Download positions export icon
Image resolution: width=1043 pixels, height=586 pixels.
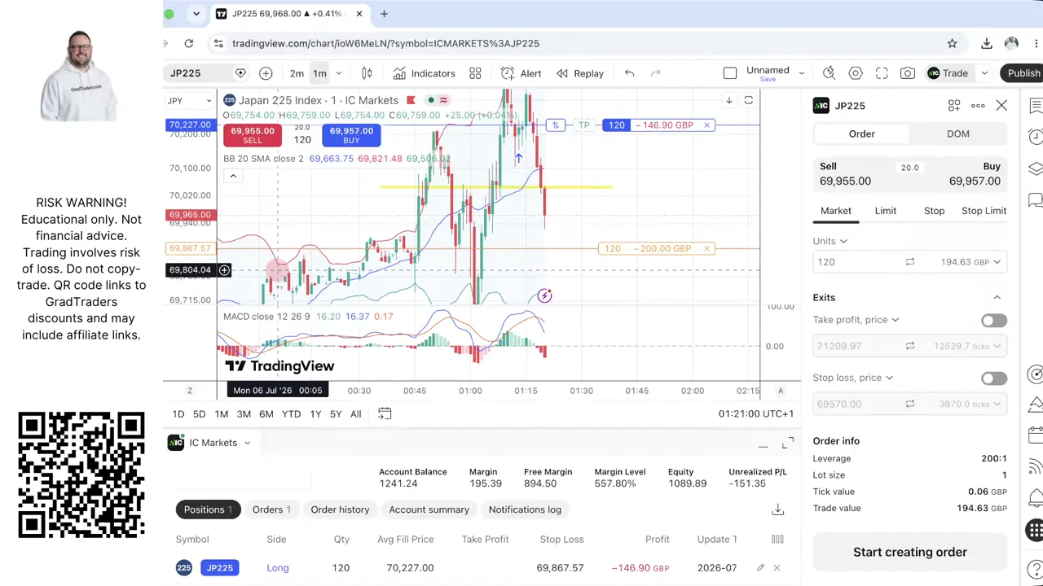(778, 509)
